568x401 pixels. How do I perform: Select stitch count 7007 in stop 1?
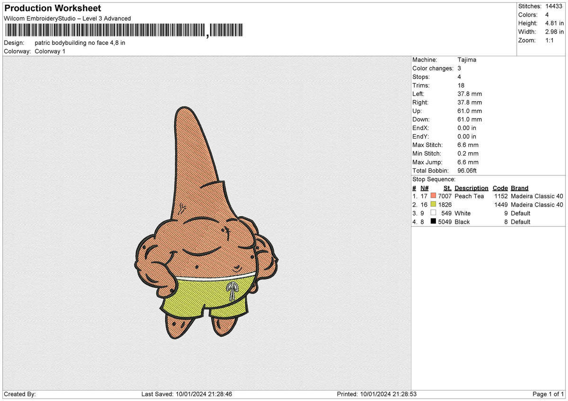tap(445, 196)
